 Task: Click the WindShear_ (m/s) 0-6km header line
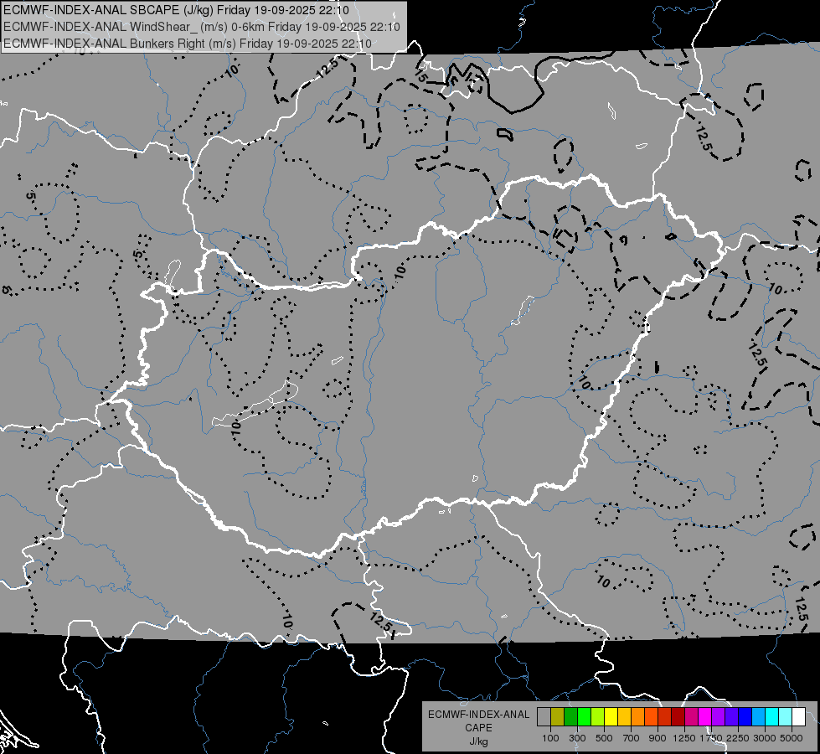[x=201, y=27]
